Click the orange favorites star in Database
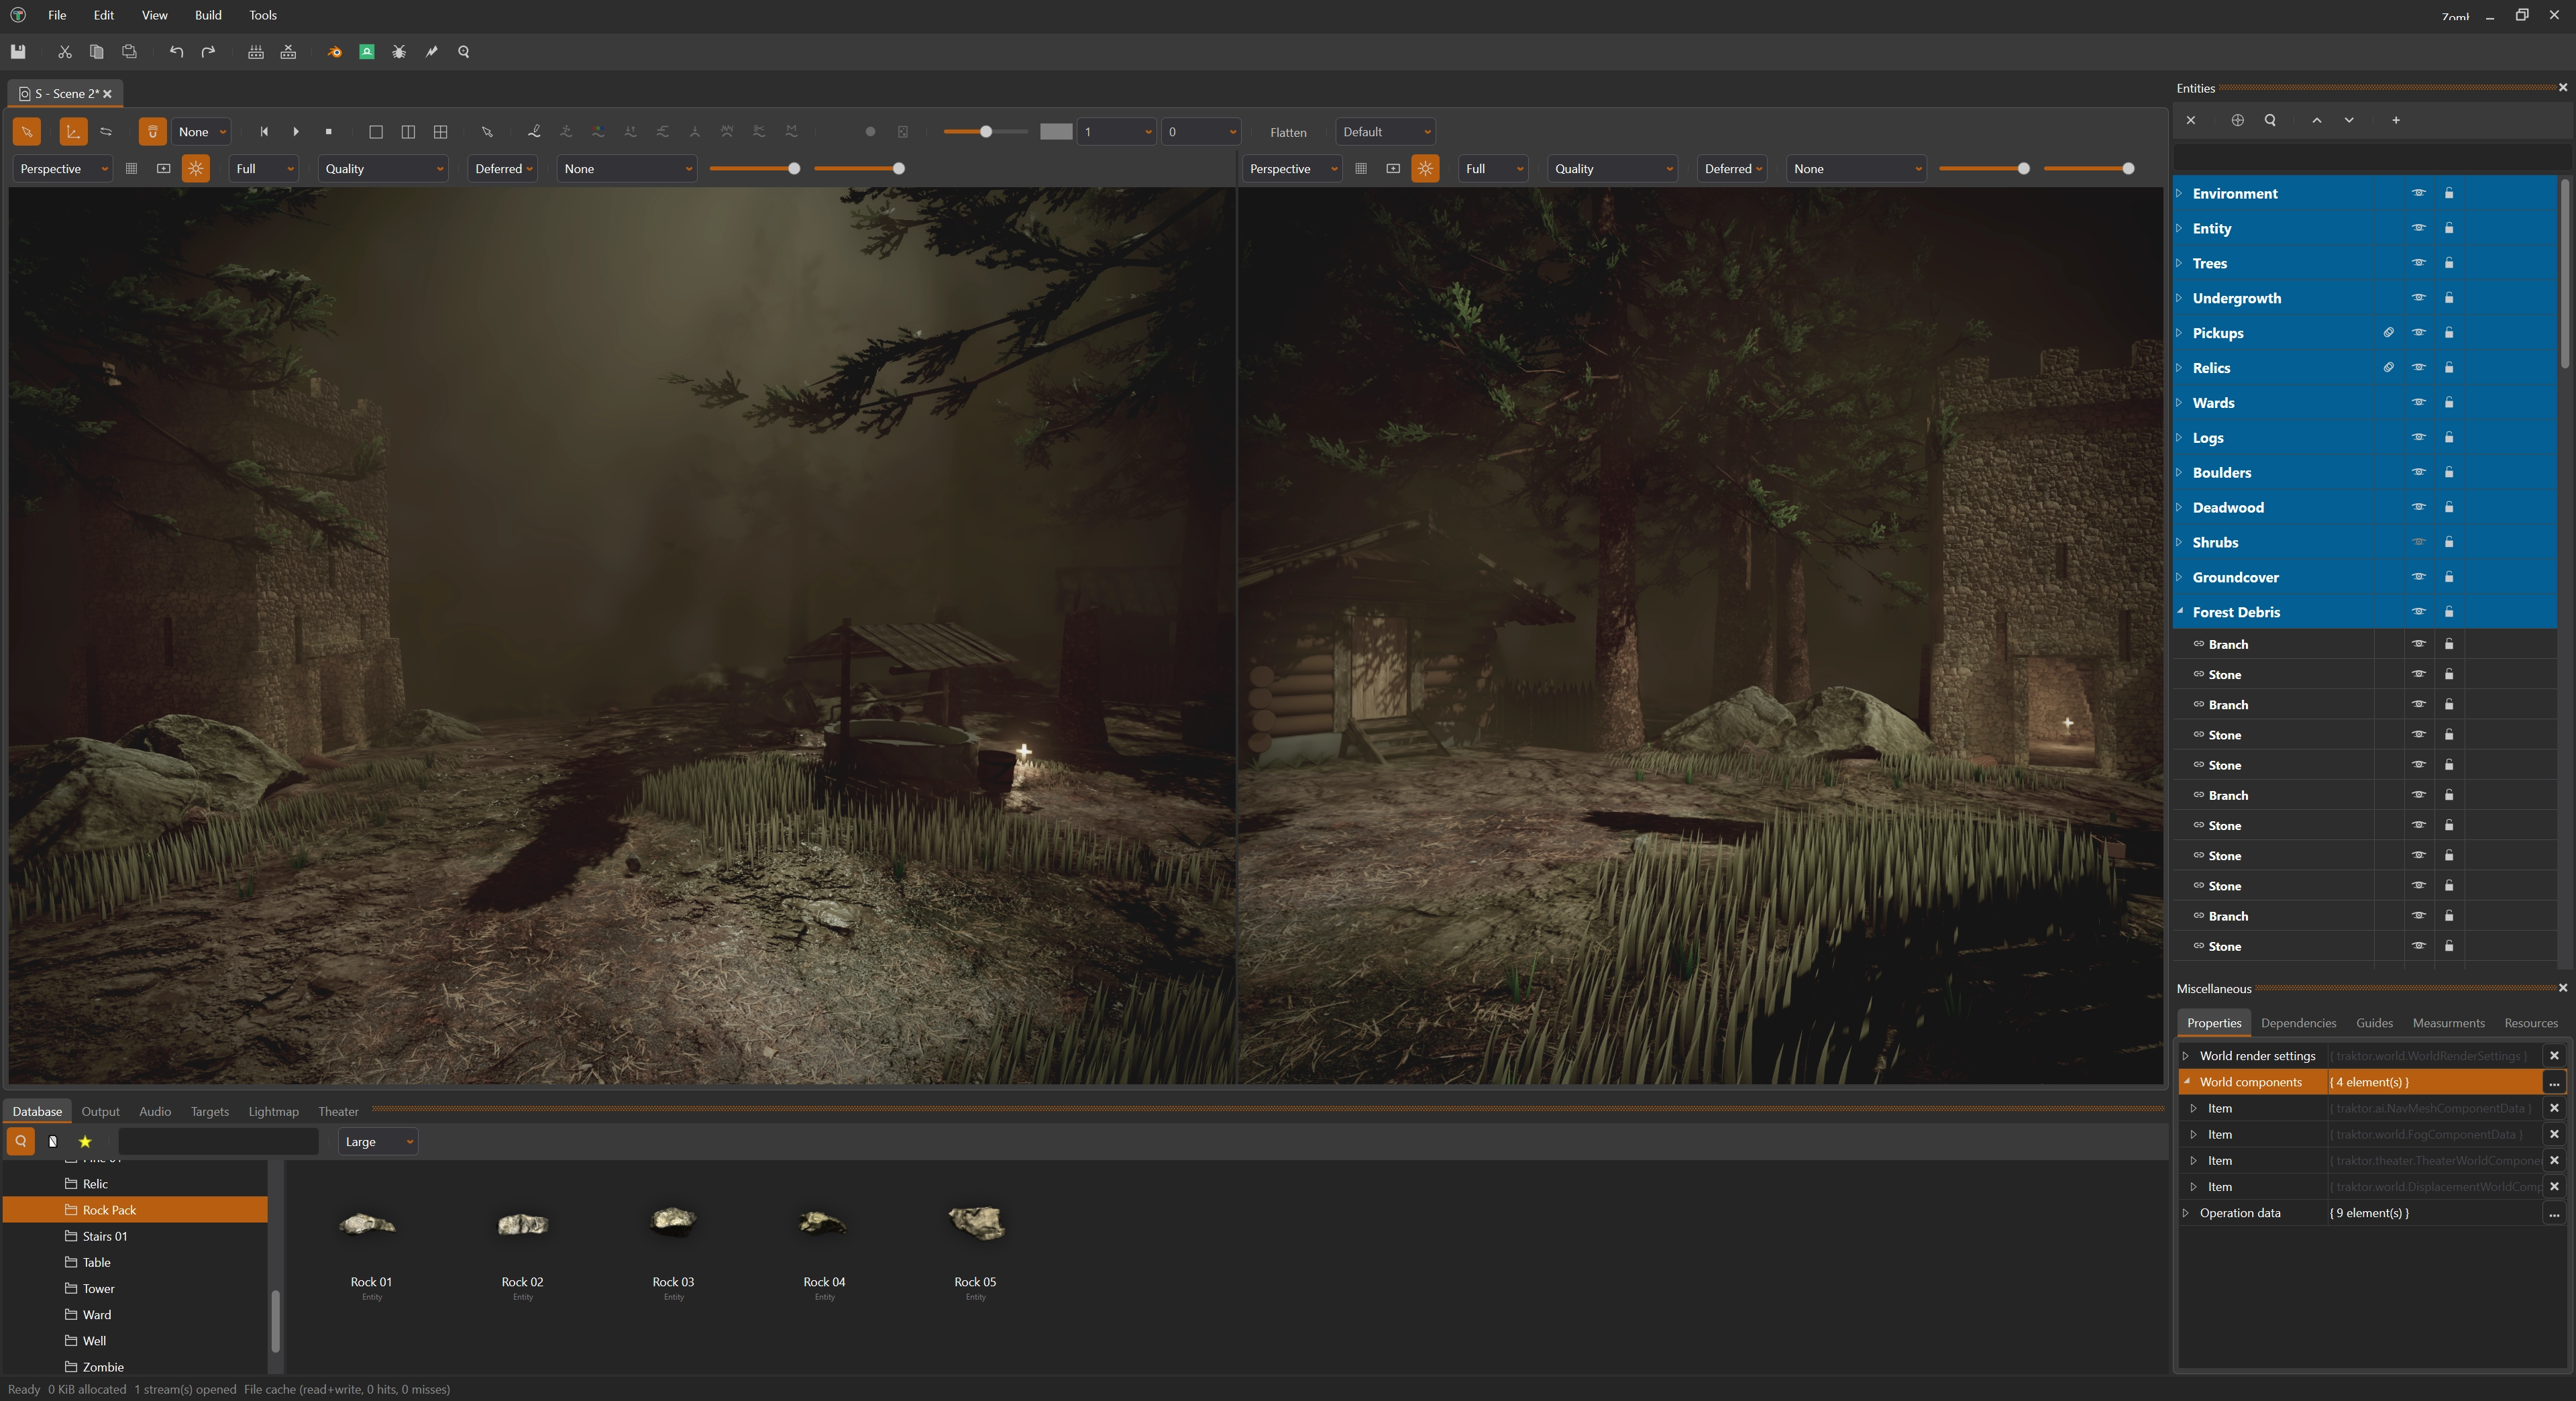The width and height of the screenshot is (2576, 1401). point(85,1142)
